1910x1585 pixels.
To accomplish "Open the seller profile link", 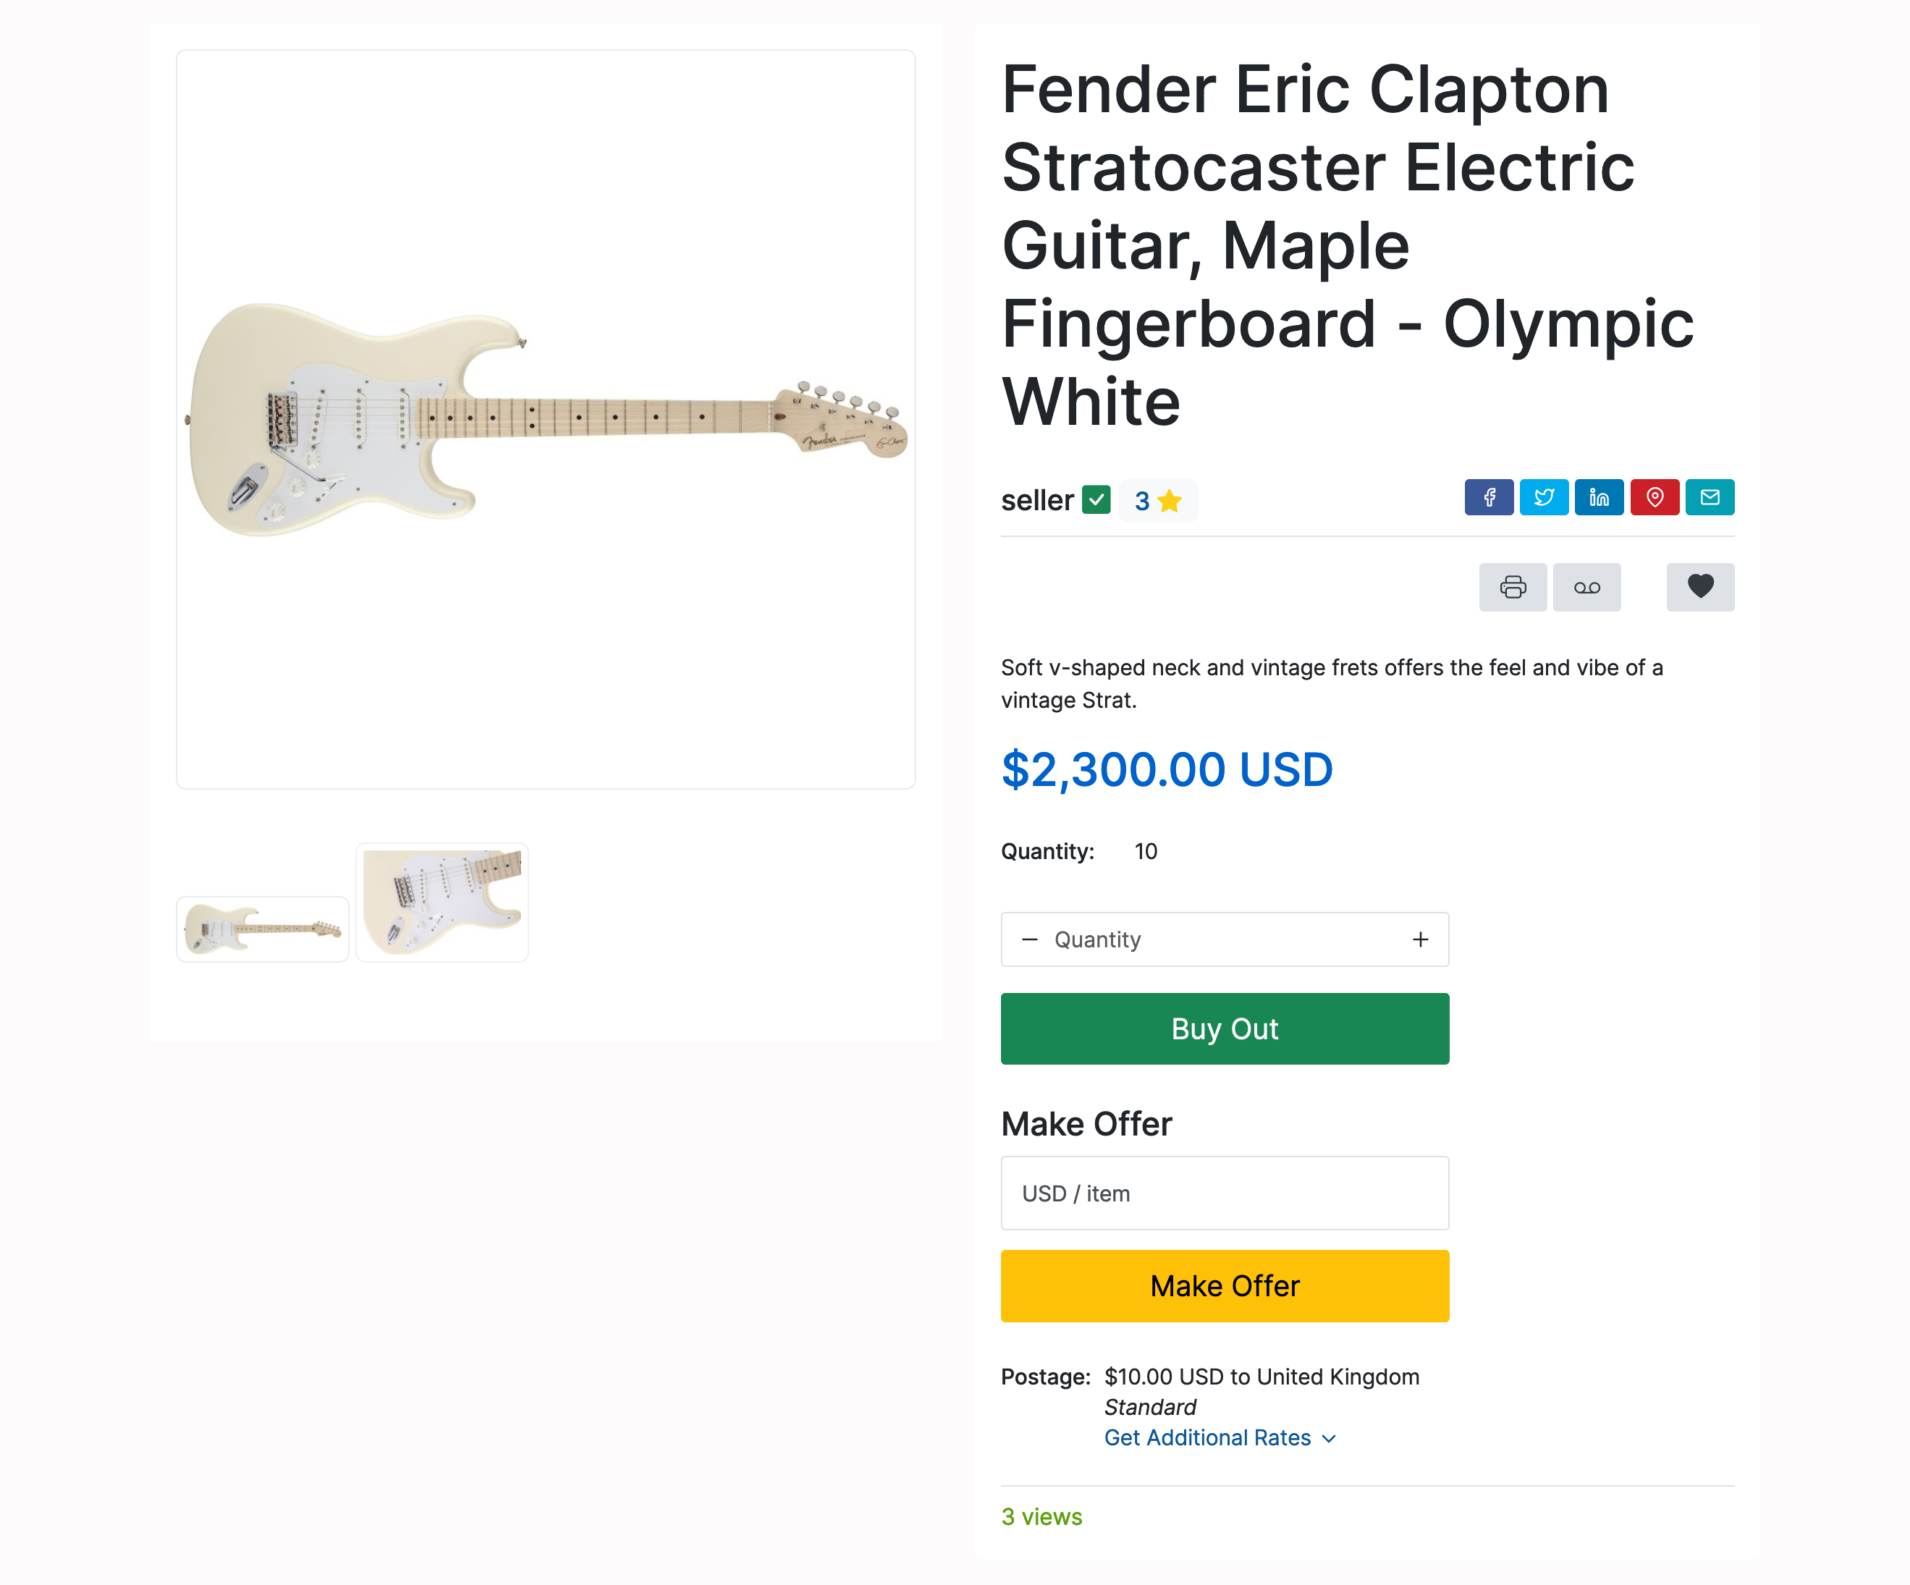I will [1037, 500].
